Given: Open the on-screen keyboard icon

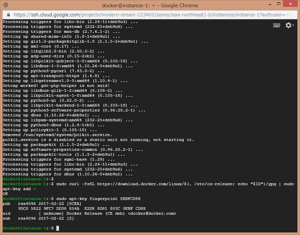Looking at the screenshot, I should point(276,25).
